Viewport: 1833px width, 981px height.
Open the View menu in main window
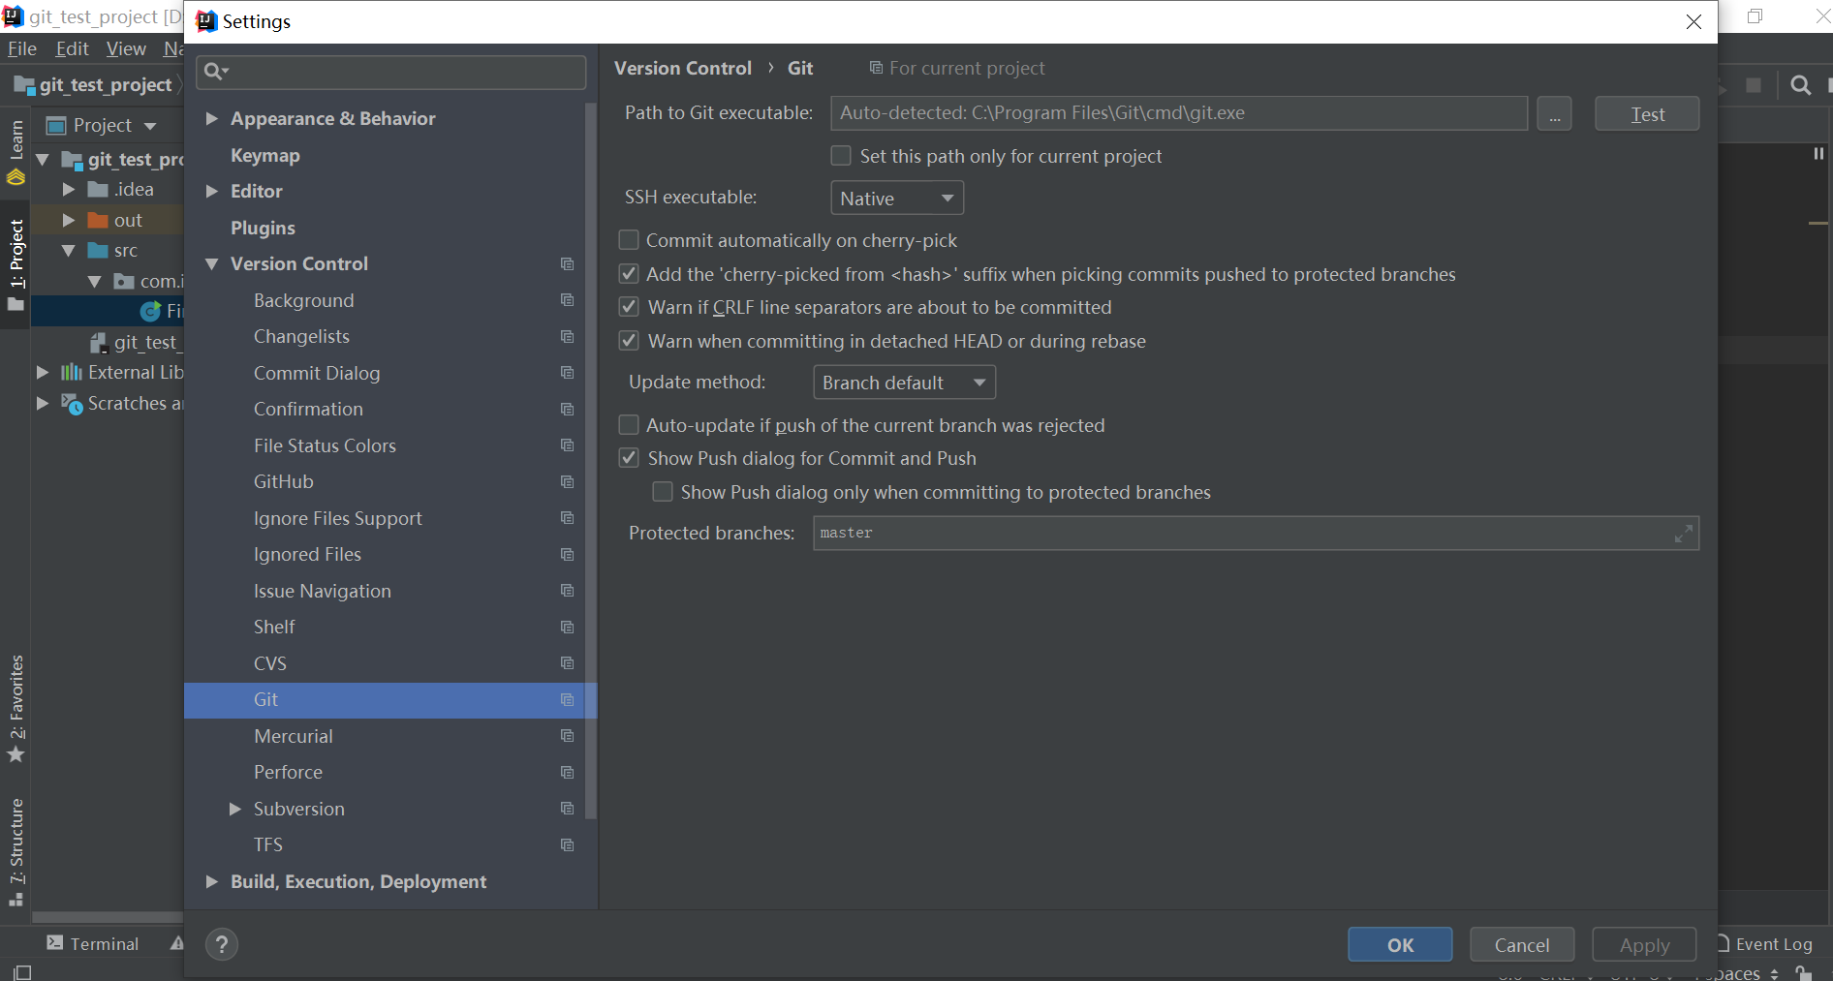click(x=126, y=48)
